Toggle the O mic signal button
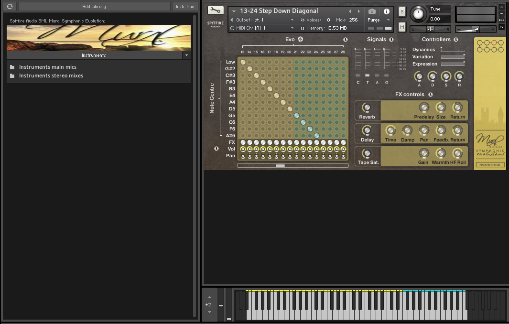The height and width of the screenshot is (324, 509). tap(387, 76)
